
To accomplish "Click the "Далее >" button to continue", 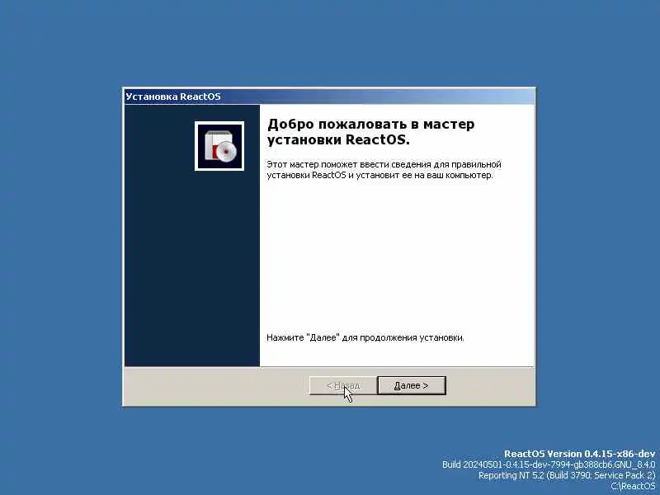I will tap(411, 385).
